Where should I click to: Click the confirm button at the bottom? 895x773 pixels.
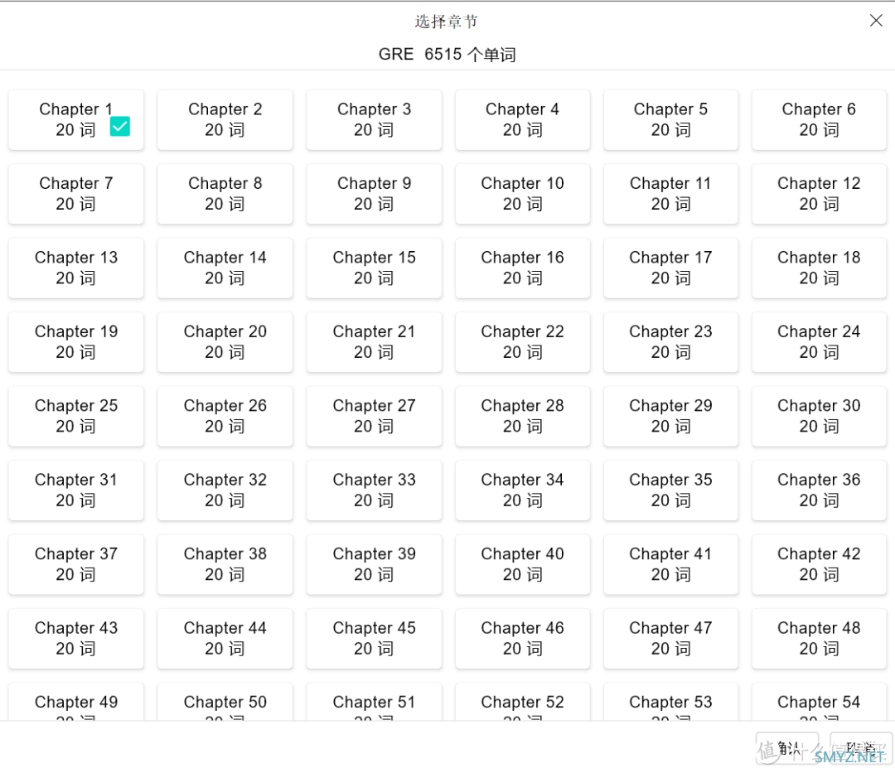coord(788,748)
